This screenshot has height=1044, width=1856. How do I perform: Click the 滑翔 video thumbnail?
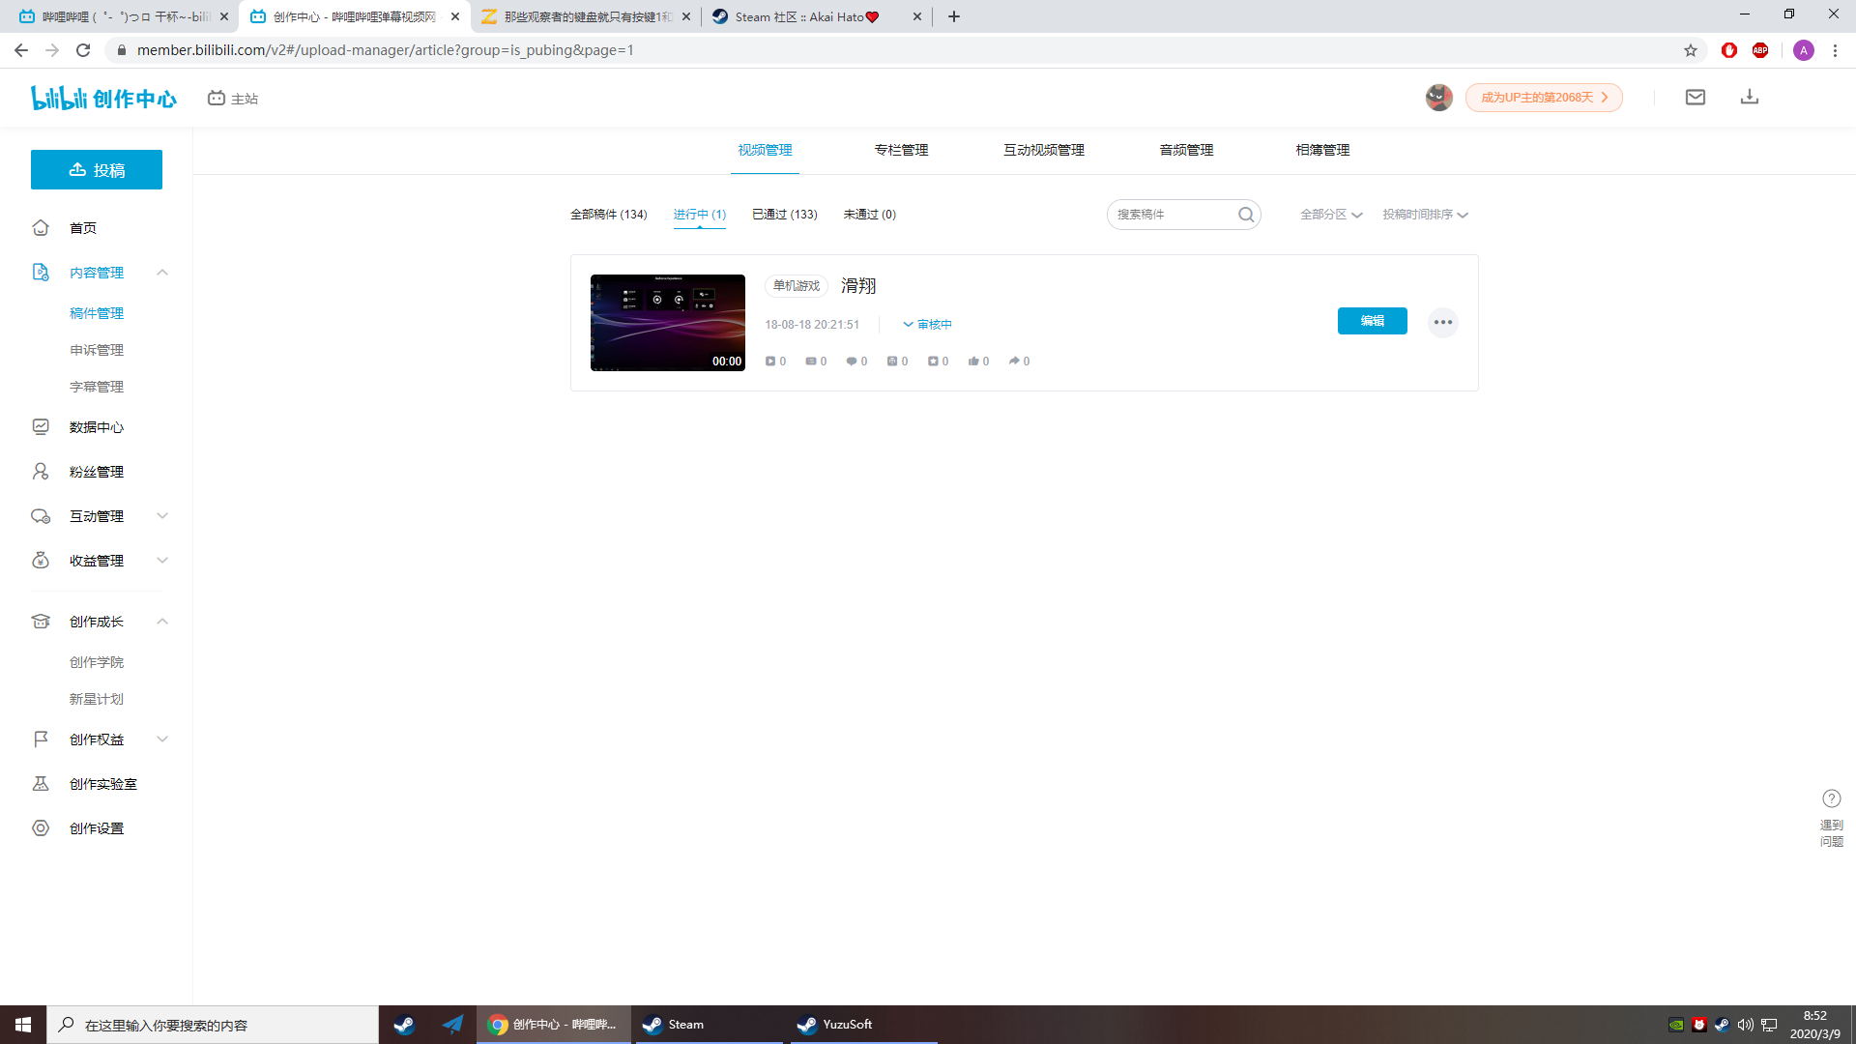pyautogui.click(x=667, y=322)
